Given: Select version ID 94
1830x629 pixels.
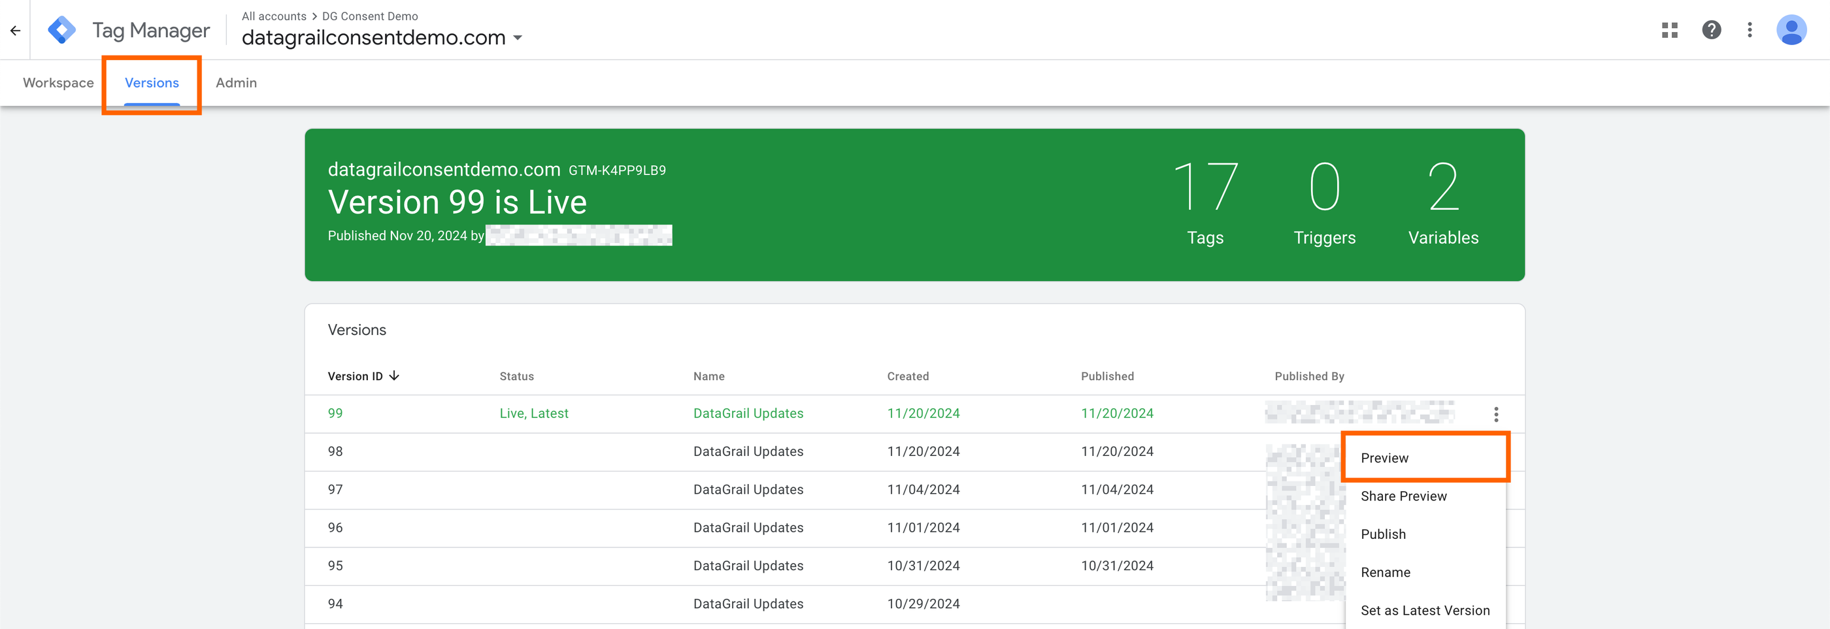Looking at the screenshot, I should 335,604.
